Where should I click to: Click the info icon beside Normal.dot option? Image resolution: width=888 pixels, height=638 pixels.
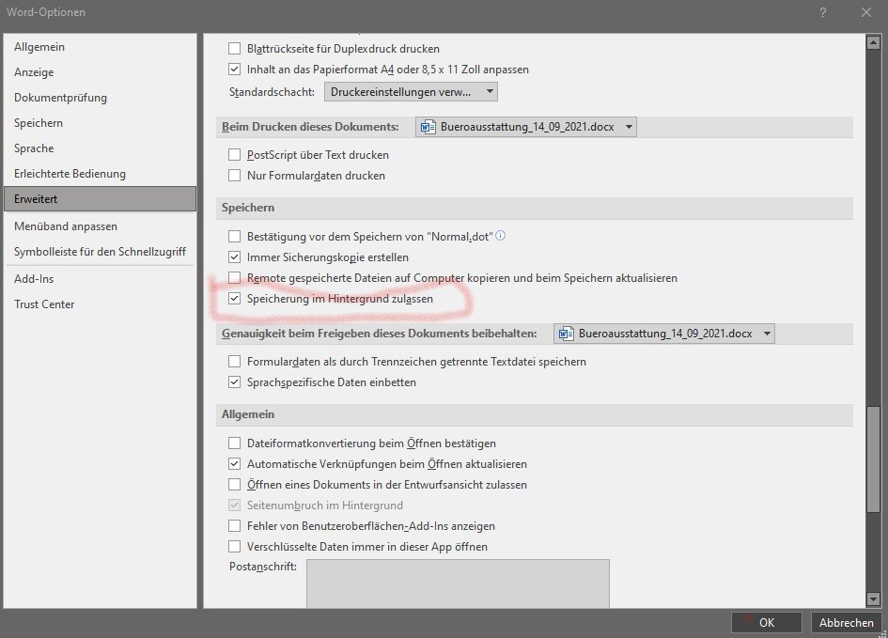501,236
